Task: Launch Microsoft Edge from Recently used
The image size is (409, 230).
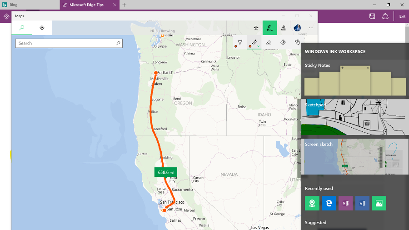Action: [329, 203]
